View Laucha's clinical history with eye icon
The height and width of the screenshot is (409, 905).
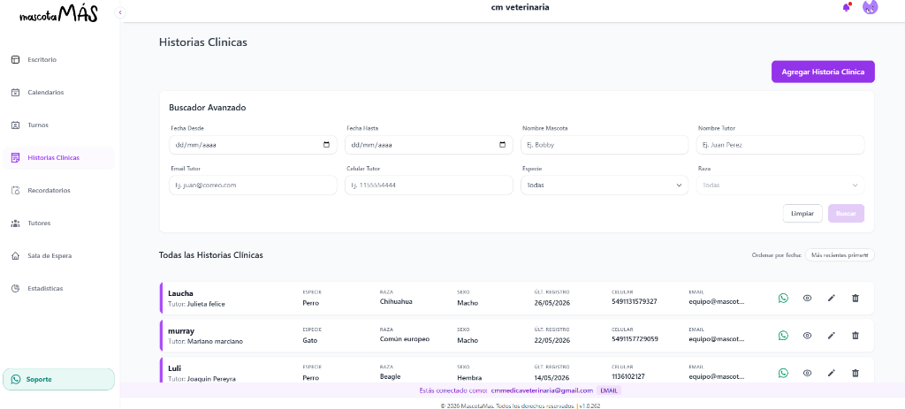808,299
